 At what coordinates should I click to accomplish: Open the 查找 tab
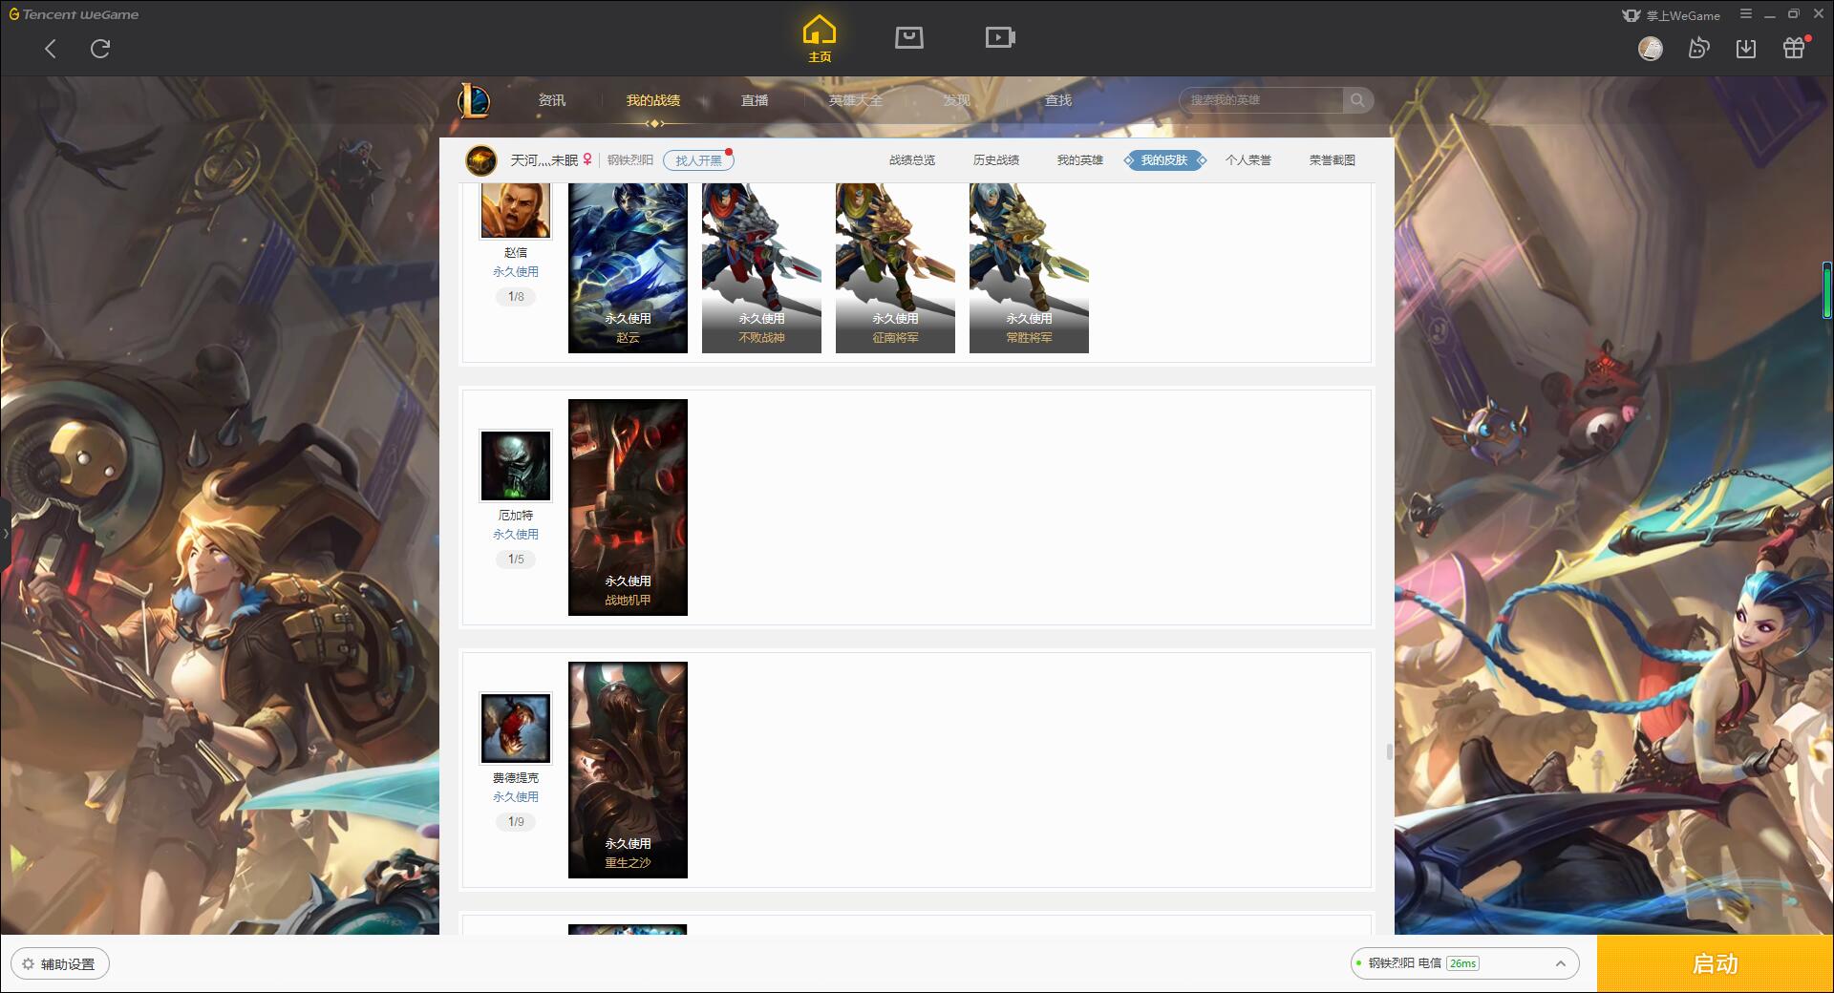1058,100
